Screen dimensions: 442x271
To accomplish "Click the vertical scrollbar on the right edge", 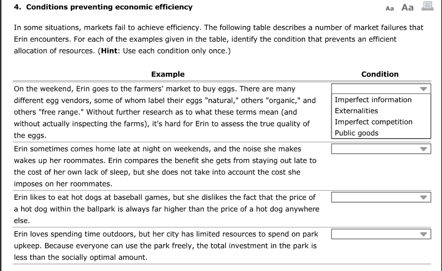I will point(439,135).
